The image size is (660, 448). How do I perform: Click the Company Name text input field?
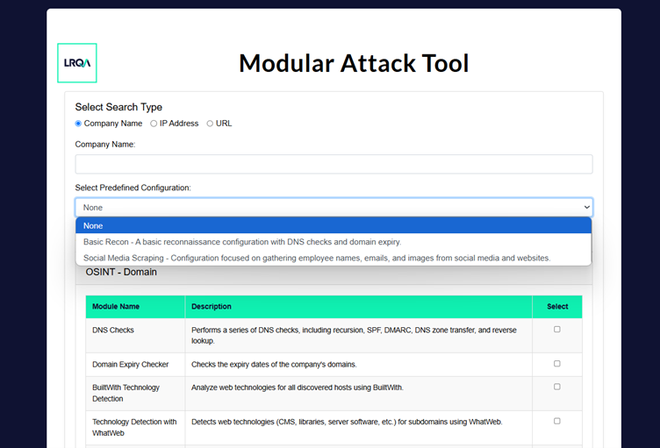tap(334, 164)
